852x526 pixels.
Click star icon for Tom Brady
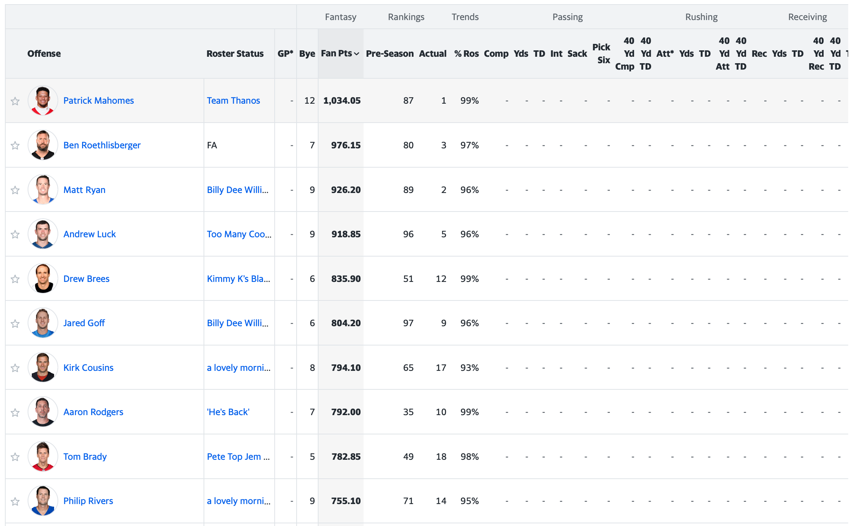pyautogui.click(x=15, y=457)
